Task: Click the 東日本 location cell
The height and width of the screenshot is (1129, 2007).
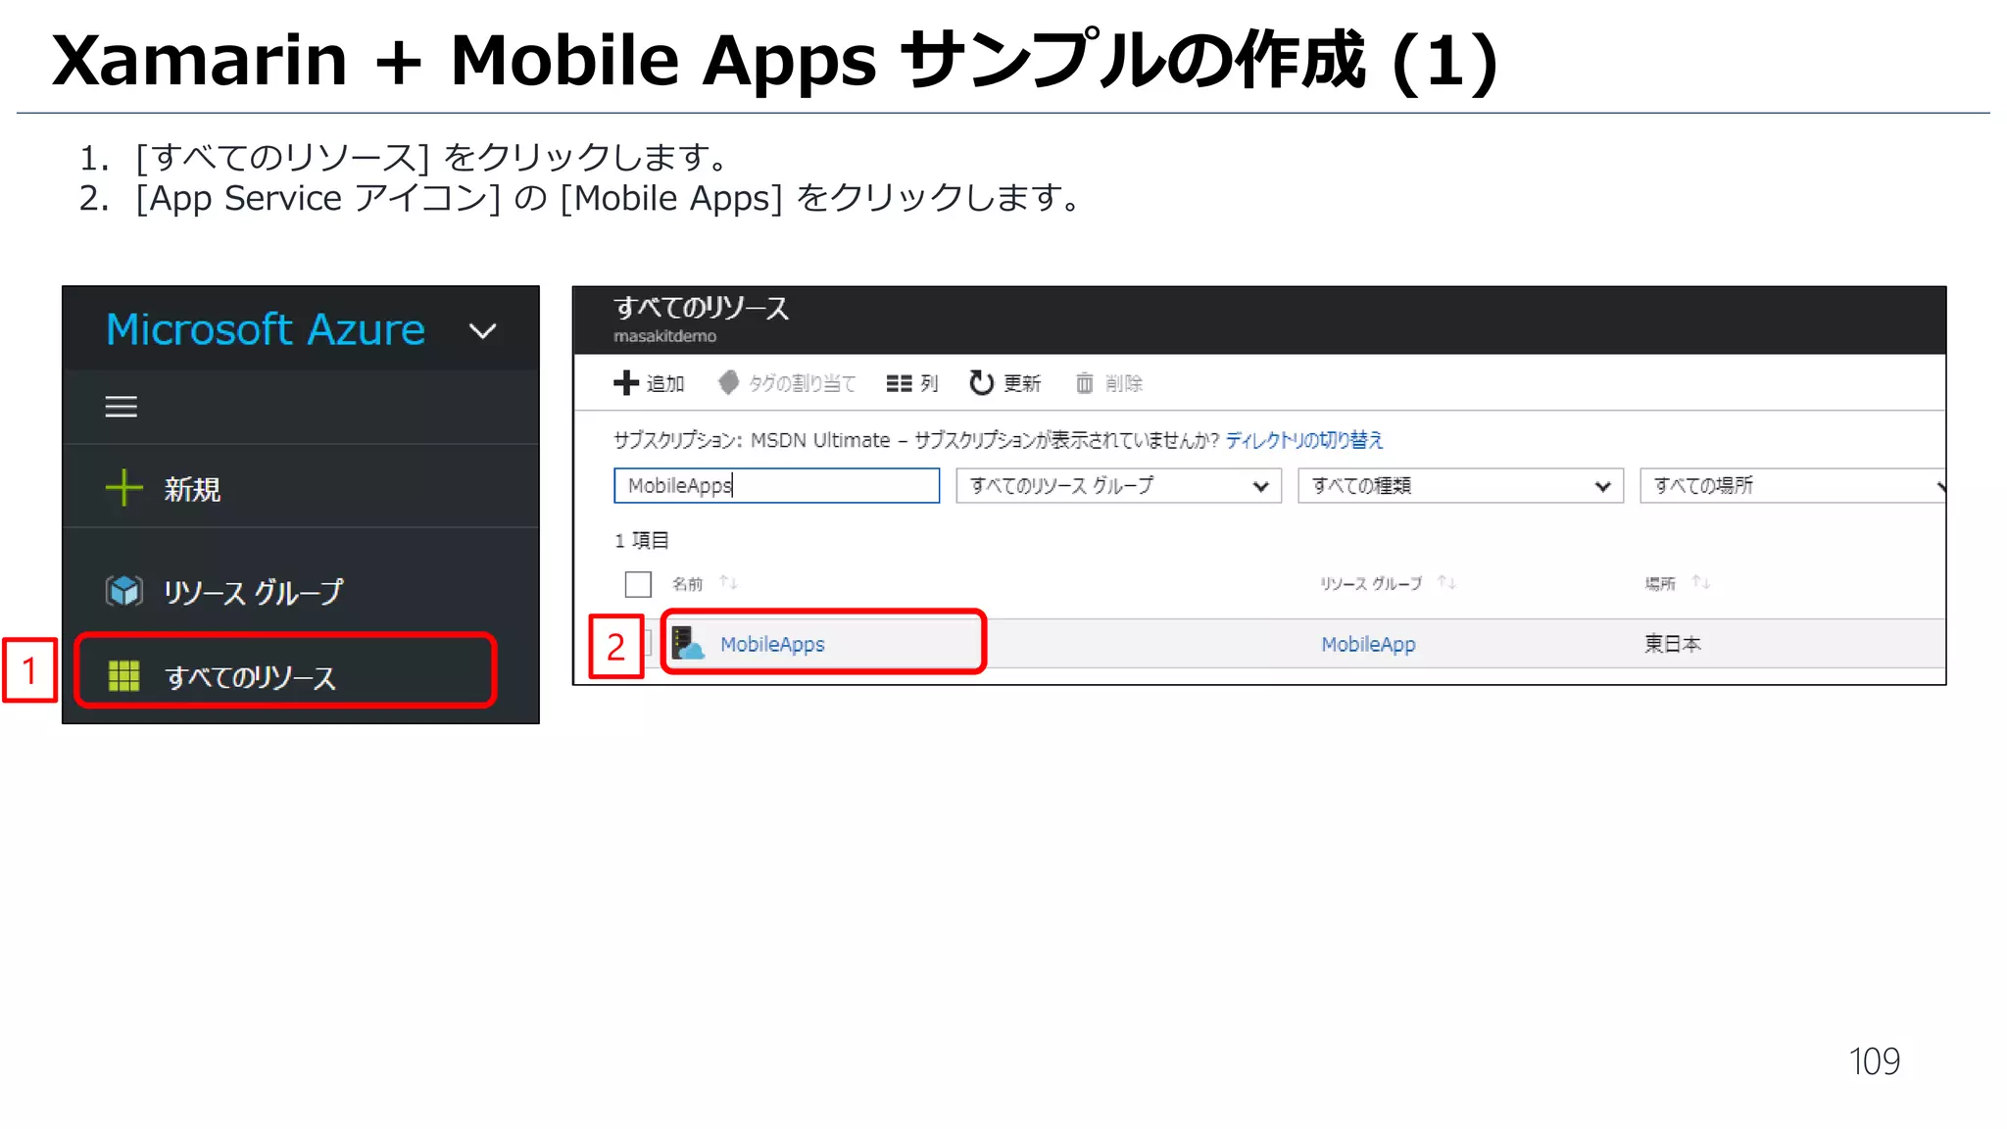Action: pos(1672,644)
